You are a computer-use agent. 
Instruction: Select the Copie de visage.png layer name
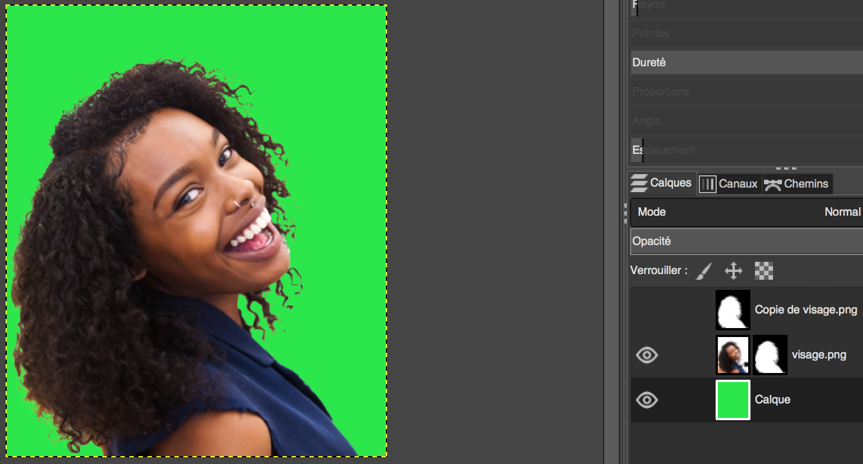tap(806, 310)
